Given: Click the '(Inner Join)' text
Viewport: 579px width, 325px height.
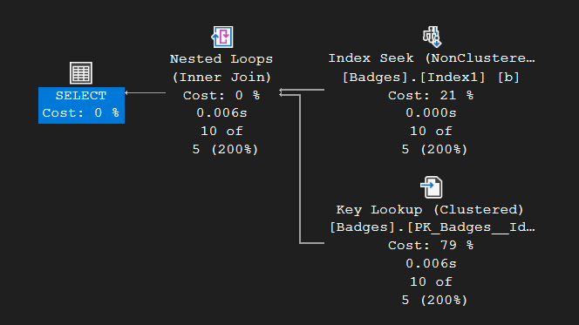Looking at the screenshot, I should click(x=221, y=77).
